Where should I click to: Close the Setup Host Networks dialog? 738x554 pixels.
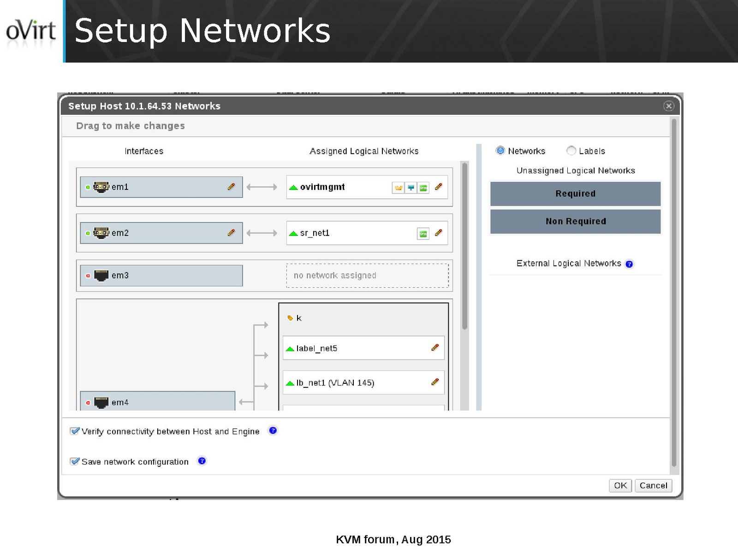[x=668, y=106]
